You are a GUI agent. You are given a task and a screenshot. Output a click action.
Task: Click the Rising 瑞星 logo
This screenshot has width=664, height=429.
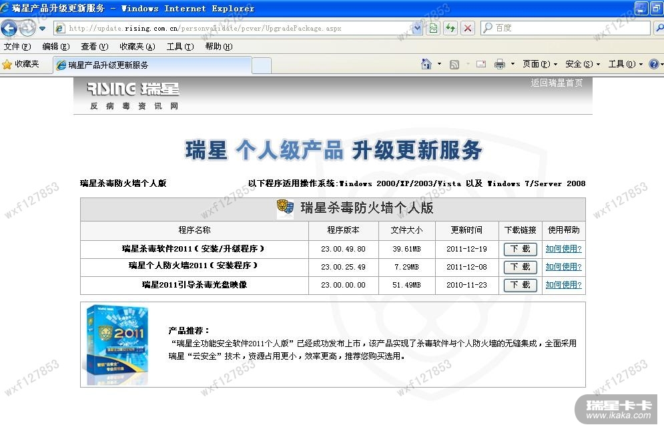coord(133,89)
